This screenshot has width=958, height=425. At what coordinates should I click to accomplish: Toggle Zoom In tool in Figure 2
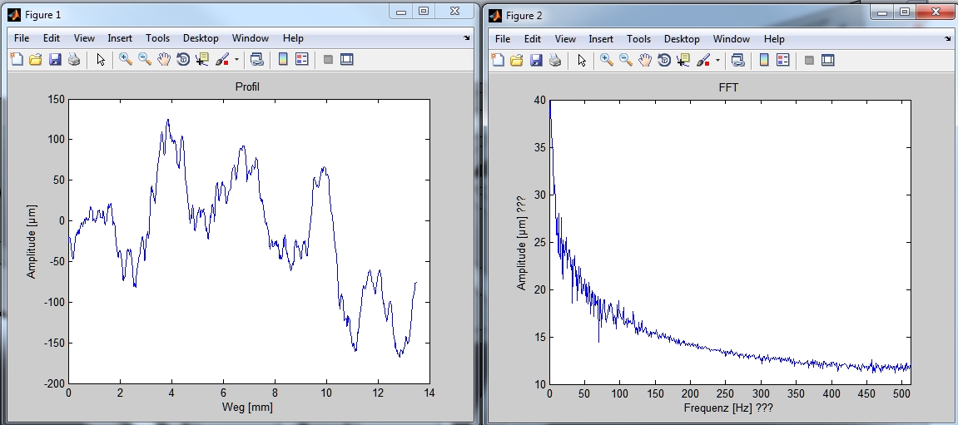pyautogui.click(x=606, y=60)
